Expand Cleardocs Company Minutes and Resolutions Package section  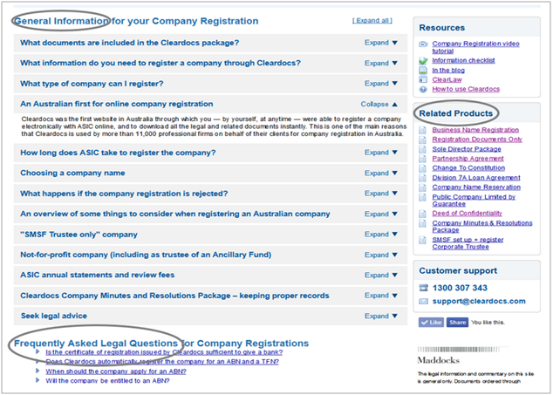(x=381, y=296)
